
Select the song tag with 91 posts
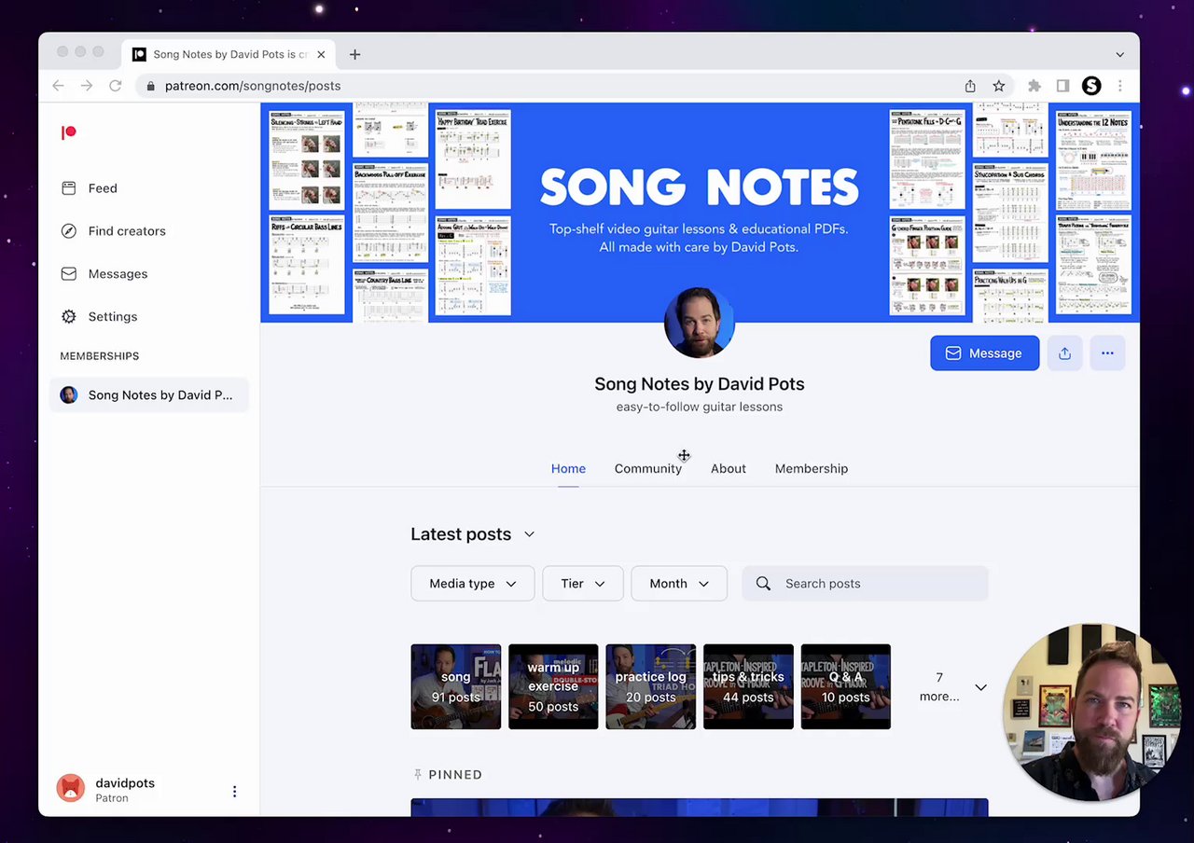(x=456, y=686)
